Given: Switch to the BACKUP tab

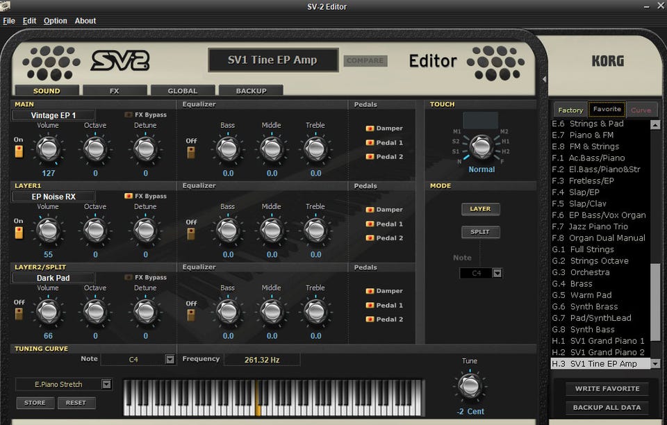Looking at the screenshot, I should point(251,90).
